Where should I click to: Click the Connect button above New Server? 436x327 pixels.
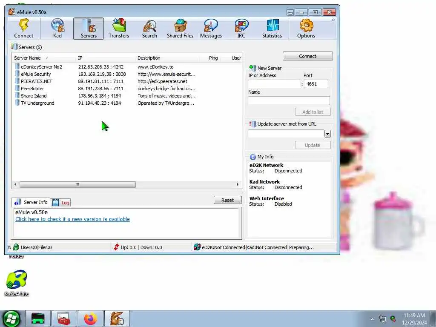click(x=307, y=56)
